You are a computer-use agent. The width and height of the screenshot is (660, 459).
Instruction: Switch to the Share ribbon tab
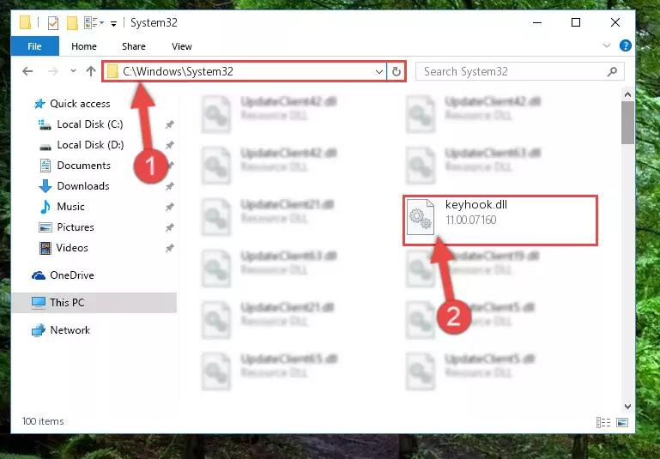[x=133, y=46]
